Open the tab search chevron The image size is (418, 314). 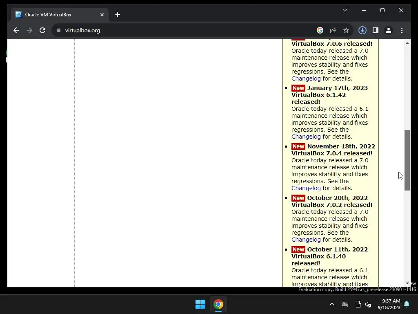pos(345,10)
